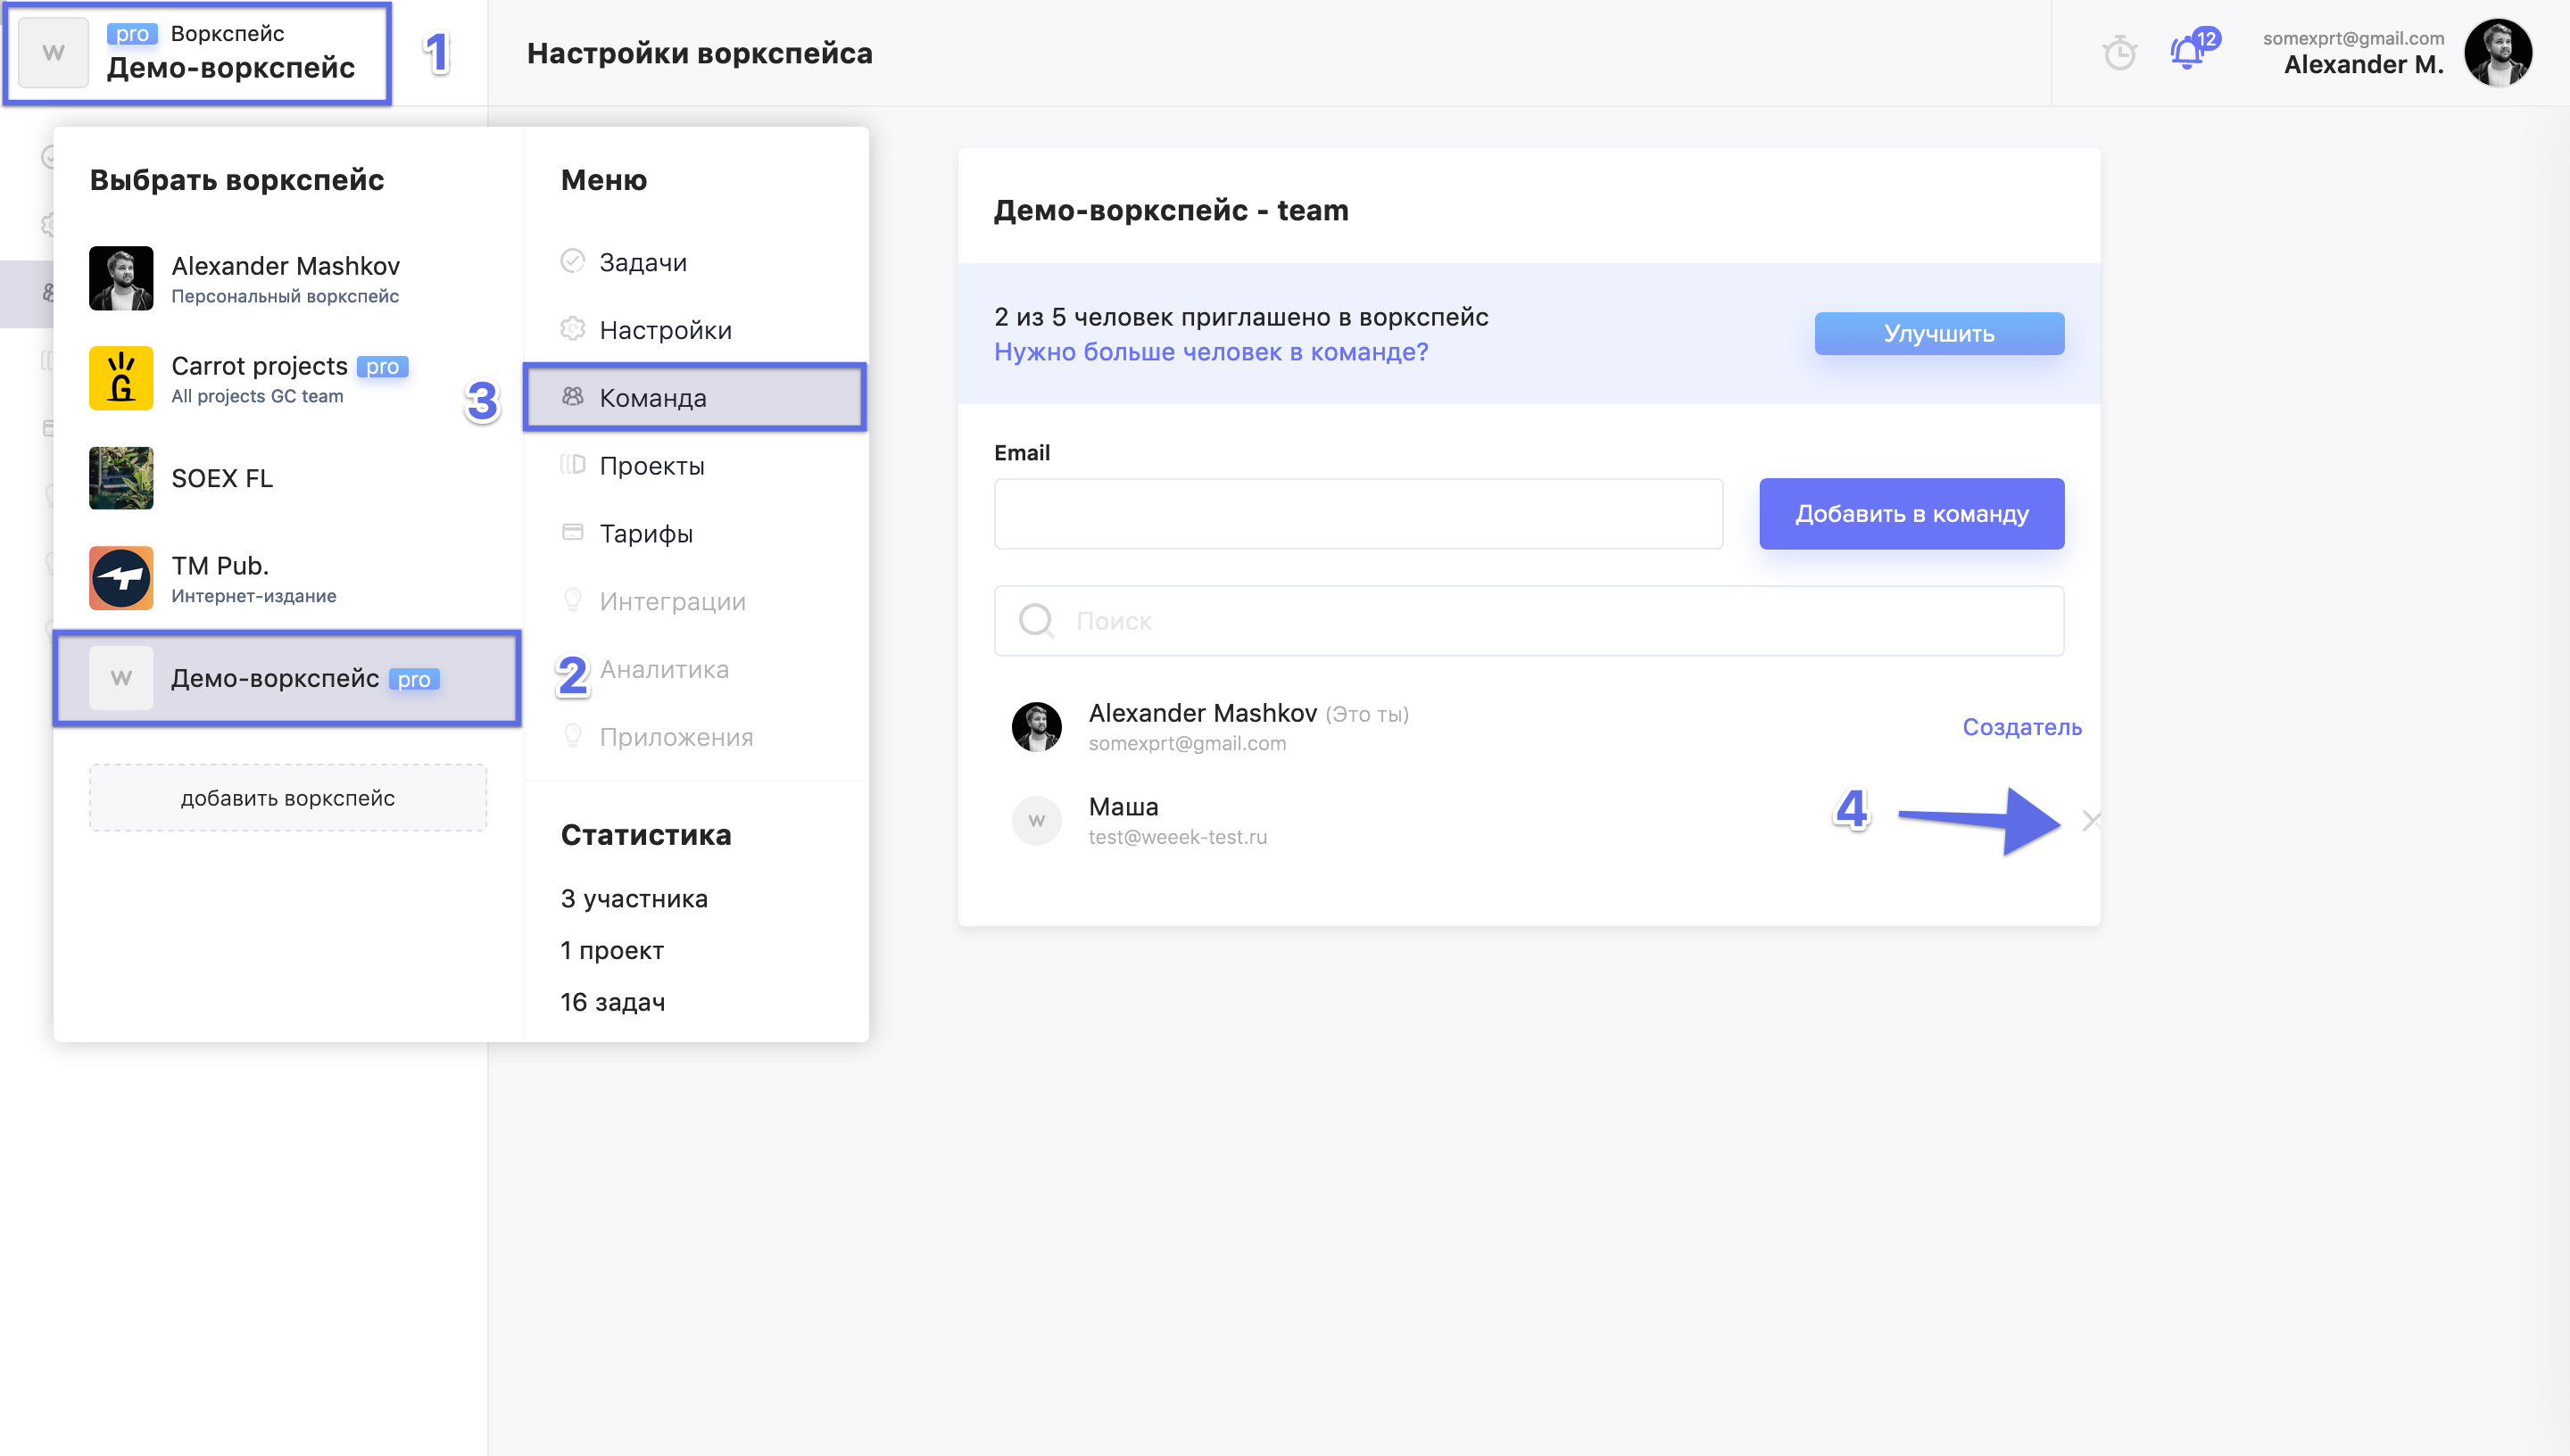Click the 1 проект statistic
The width and height of the screenshot is (2570, 1456).
pyautogui.click(x=612, y=950)
